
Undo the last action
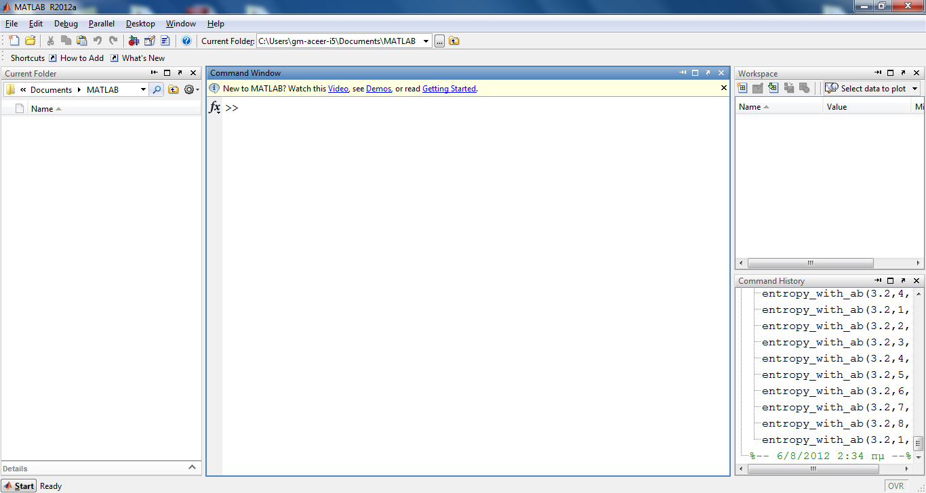pos(98,41)
